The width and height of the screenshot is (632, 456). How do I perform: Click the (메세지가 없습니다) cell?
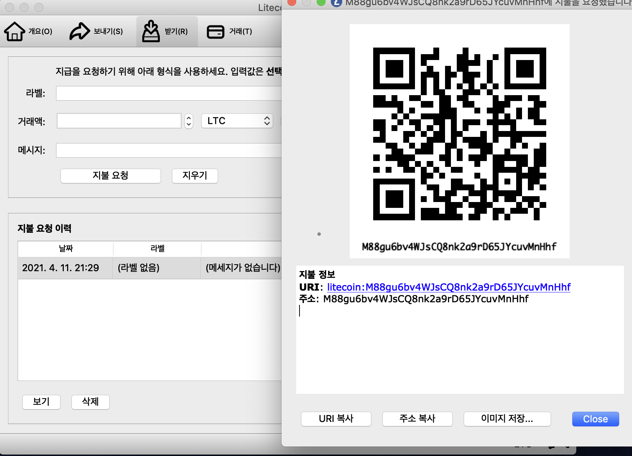242,268
